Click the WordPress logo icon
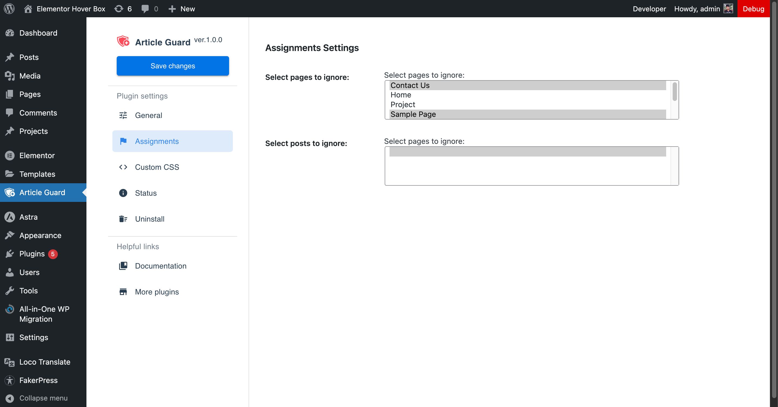Screen dimensions: 778x407 pyautogui.click(x=9, y=8)
